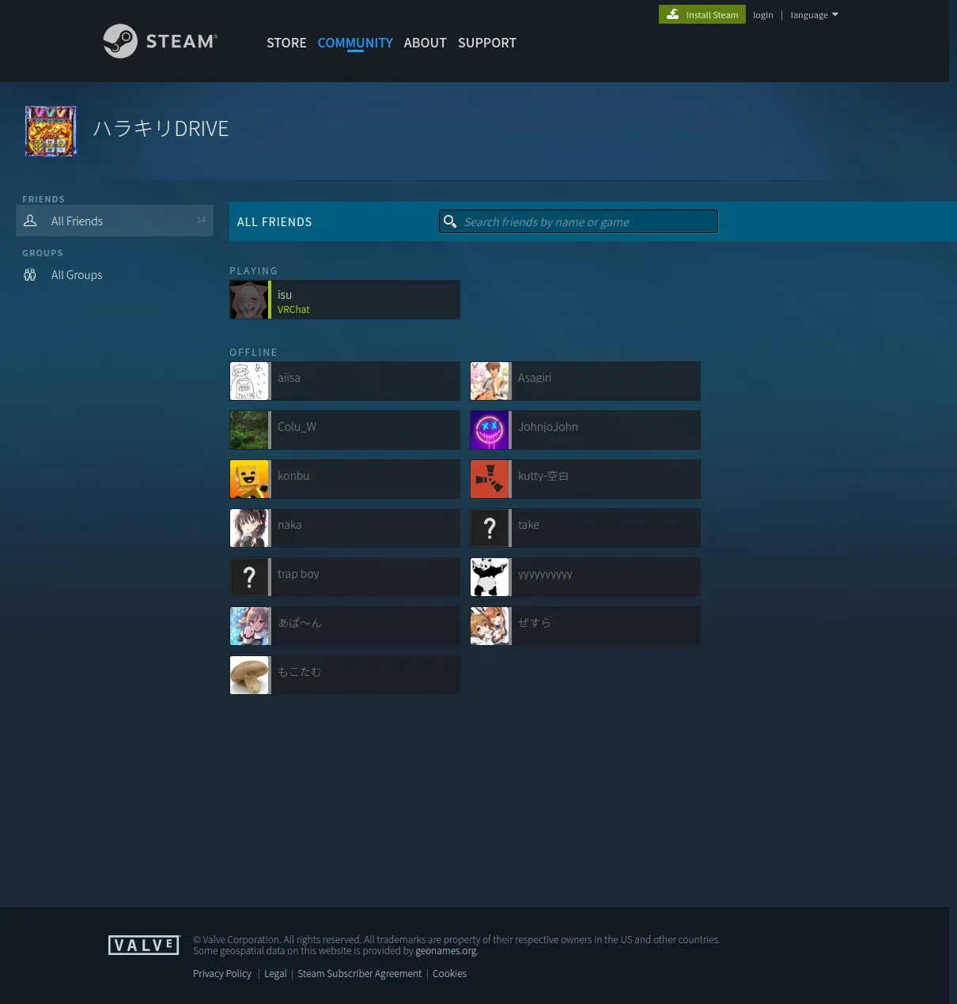Viewport: 957px width, 1004px height.
Task: Click the name もこたむ
Action: 300,671
